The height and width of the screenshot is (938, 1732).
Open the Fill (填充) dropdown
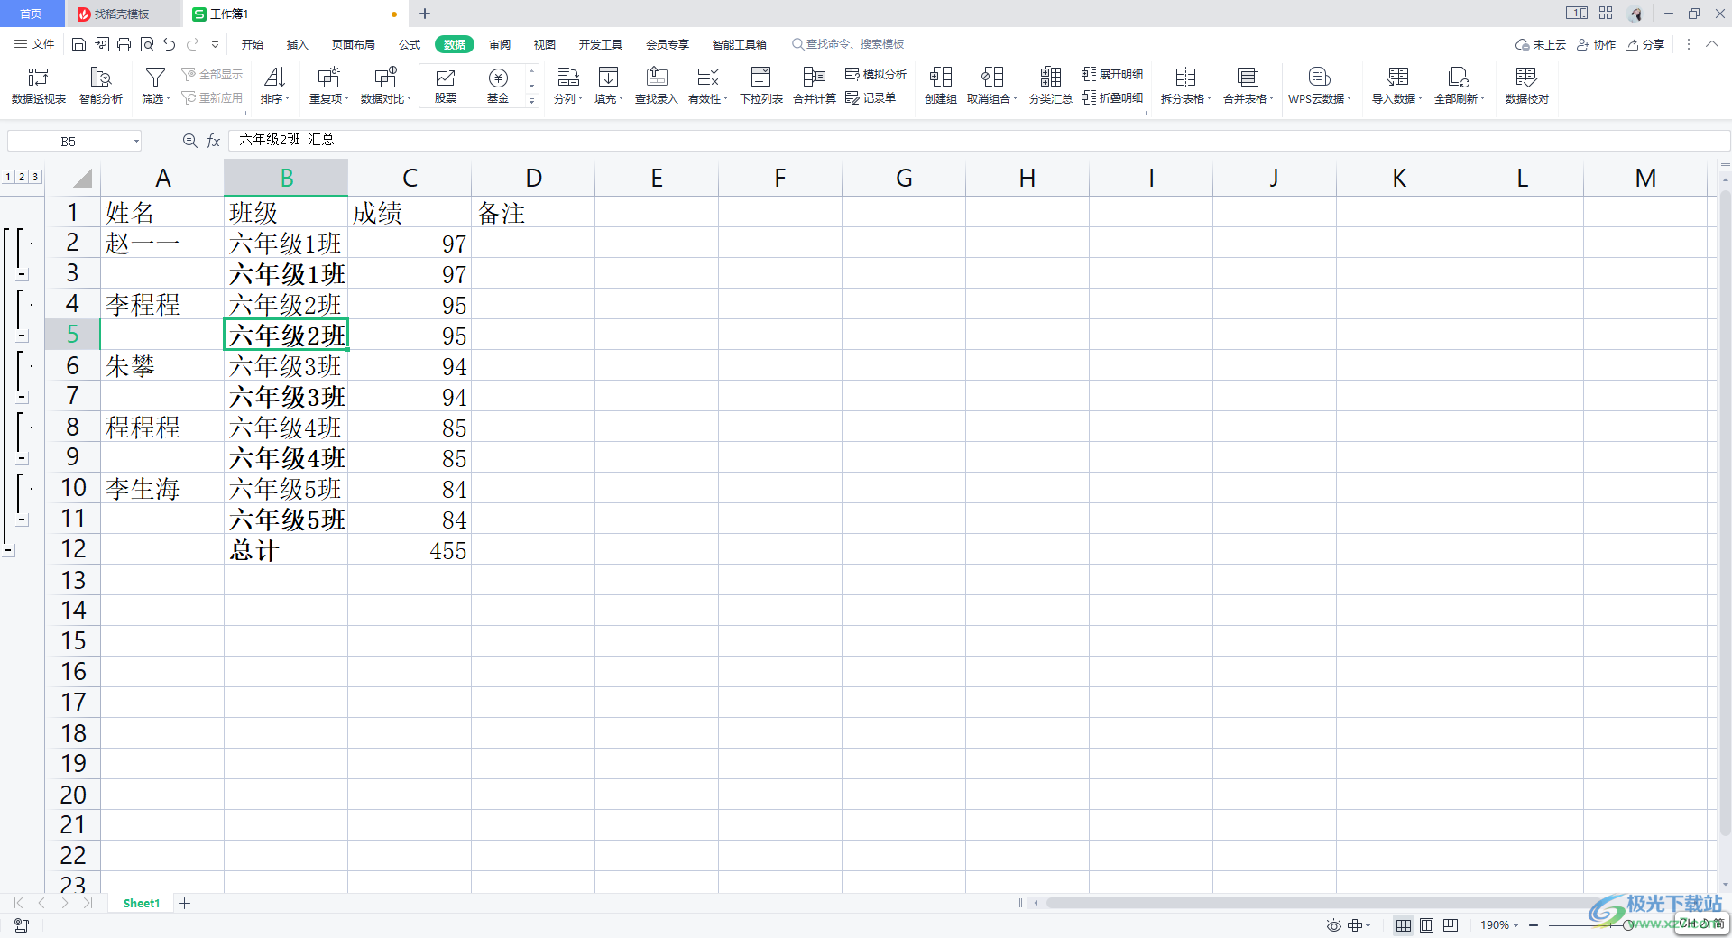tap(609, 86)
